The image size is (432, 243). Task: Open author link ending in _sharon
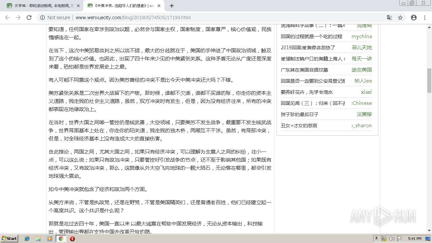coord(361,126)
